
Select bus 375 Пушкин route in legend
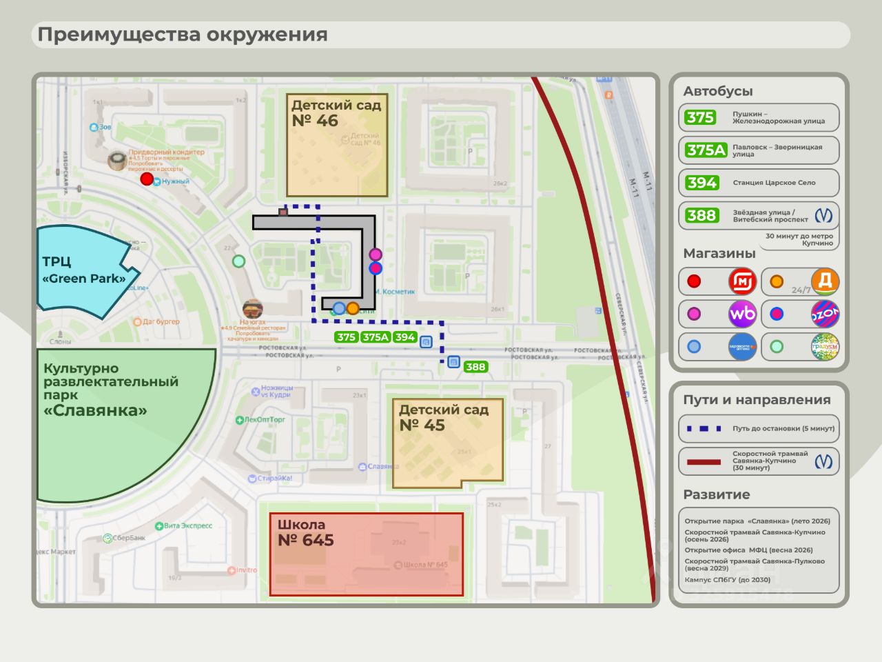tap(759, 117)
